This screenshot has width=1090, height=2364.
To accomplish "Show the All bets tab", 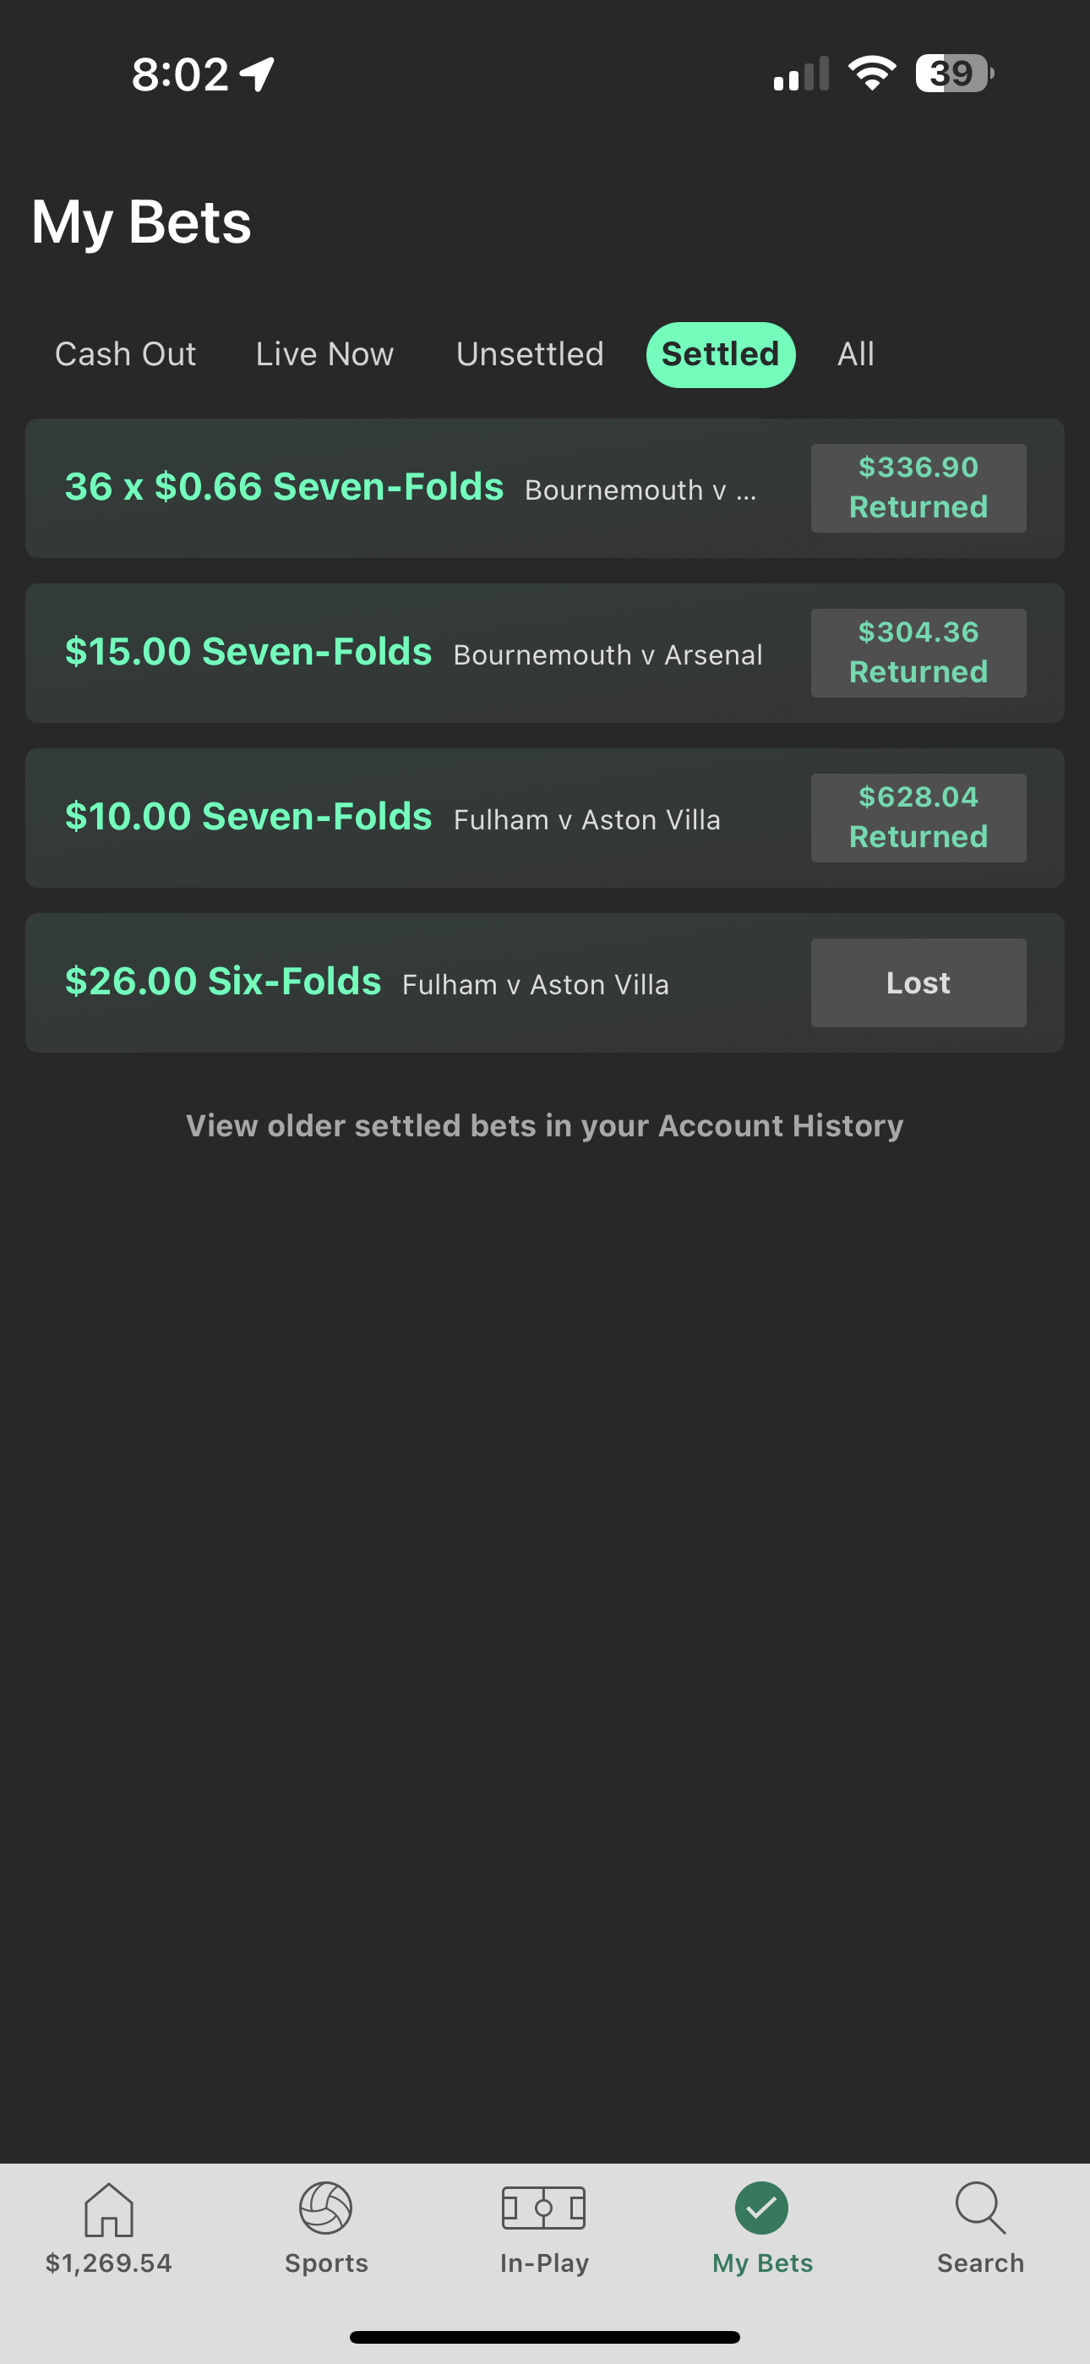I will coord(855,354).
